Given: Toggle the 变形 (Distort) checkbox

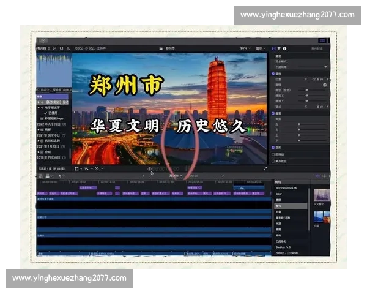Looking at the screenshot, I should (x=273, y=148).
